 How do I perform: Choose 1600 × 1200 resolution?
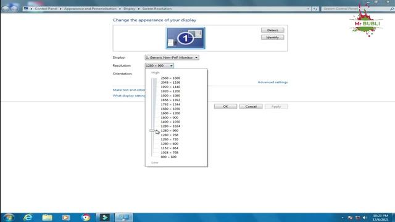(170, 113)
